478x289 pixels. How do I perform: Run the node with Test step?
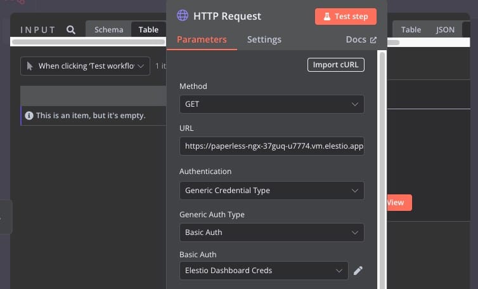point(346,17)
